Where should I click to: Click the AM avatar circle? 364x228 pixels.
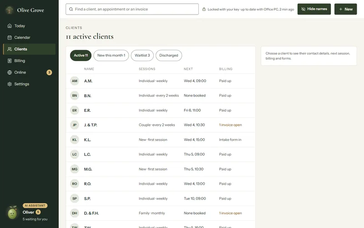(x=75, y=81)
